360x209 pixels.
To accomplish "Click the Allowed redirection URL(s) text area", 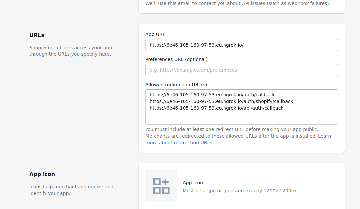I will click(x=241, y=107).
